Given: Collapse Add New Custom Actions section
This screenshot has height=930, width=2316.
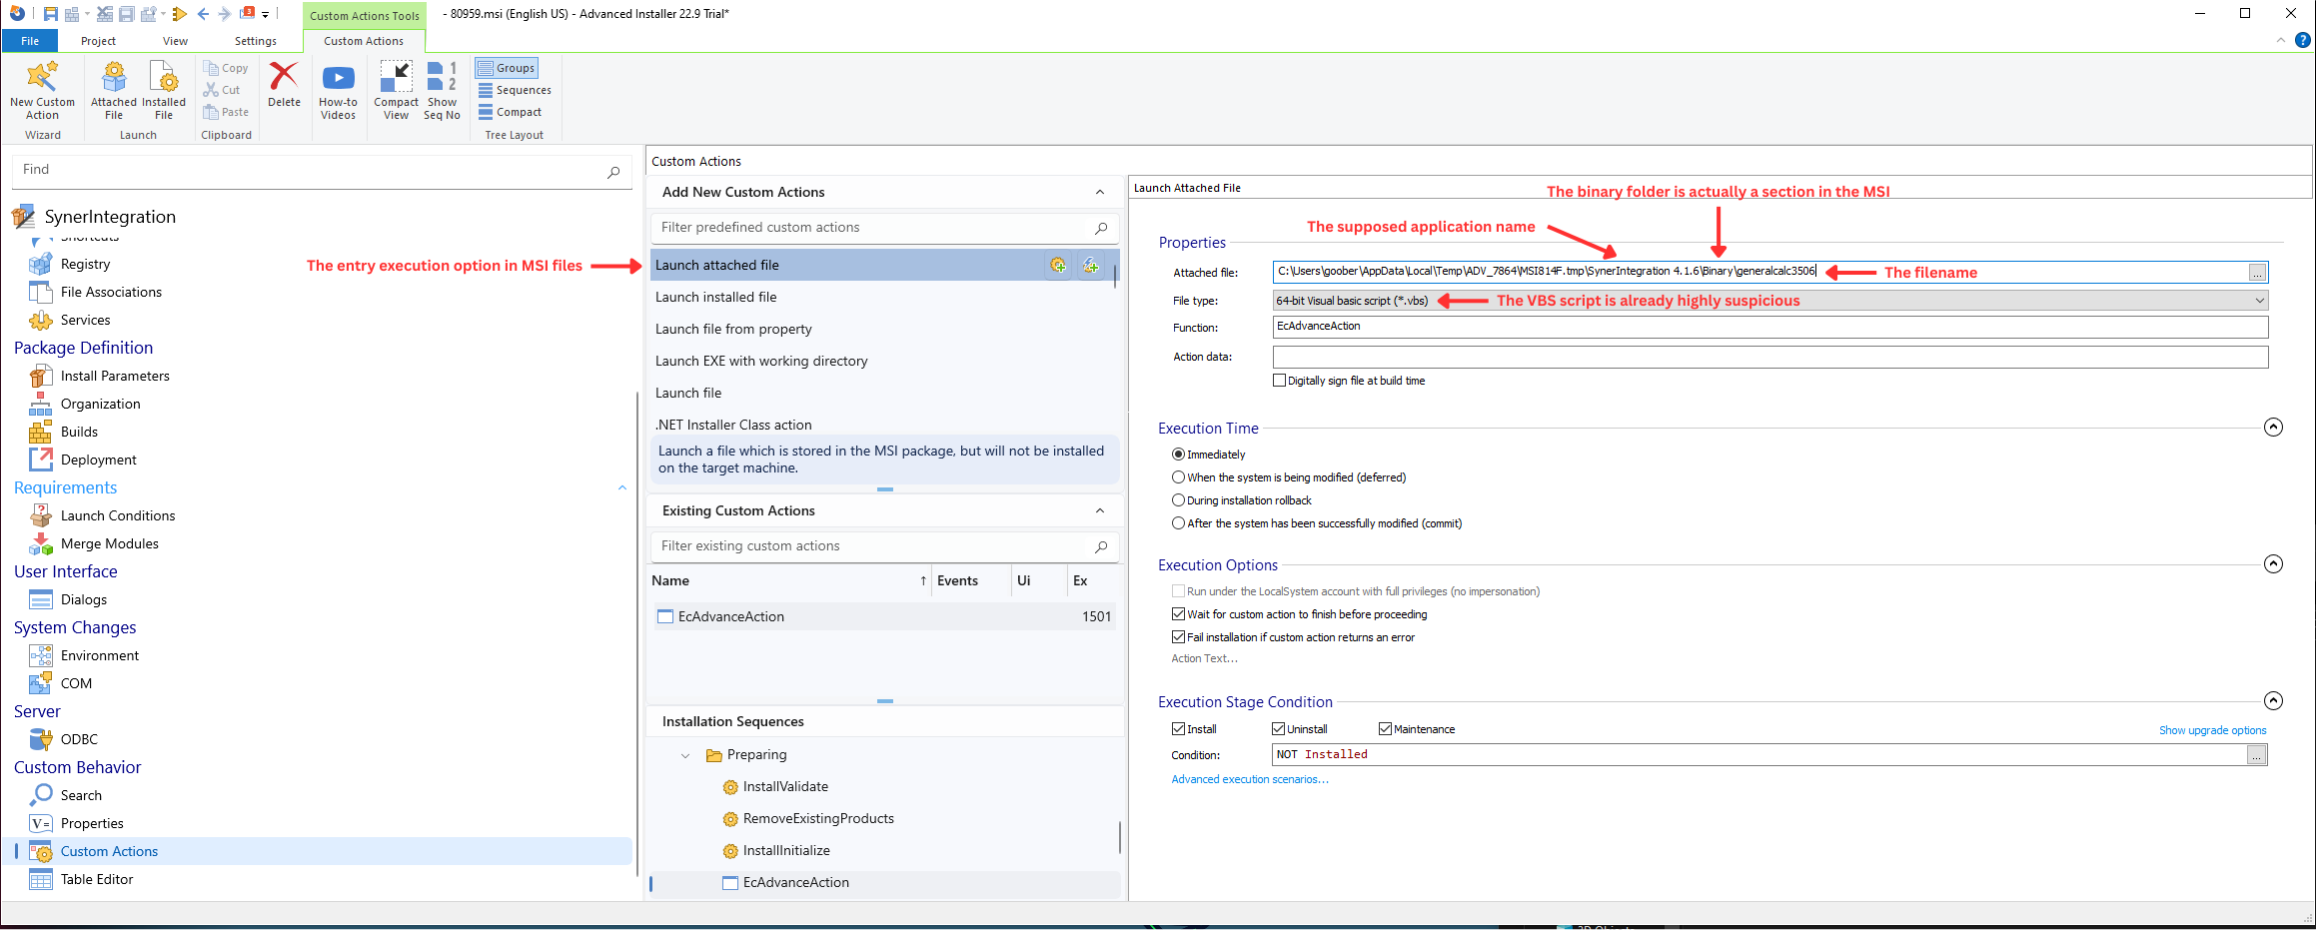Looking at the screenshot, I should coord(1100,192).
